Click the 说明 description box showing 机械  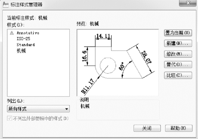click(x=118, y=110)
